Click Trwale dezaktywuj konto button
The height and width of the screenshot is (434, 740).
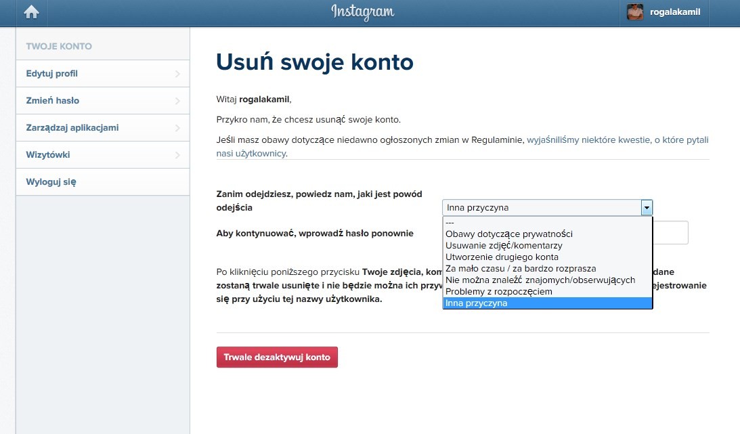(277, 357)
